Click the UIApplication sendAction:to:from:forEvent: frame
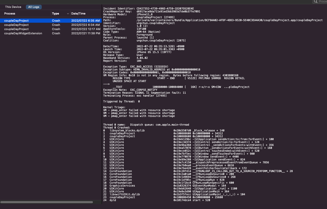 (188, 139)
